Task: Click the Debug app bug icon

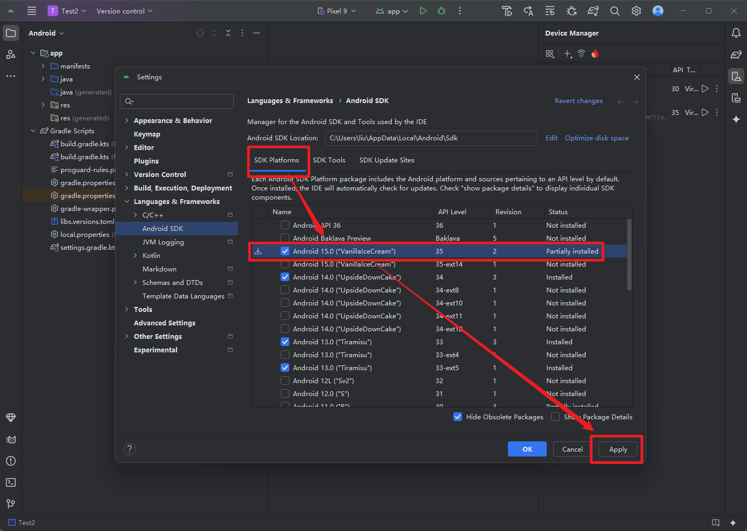Action: [x=442, y=11]
